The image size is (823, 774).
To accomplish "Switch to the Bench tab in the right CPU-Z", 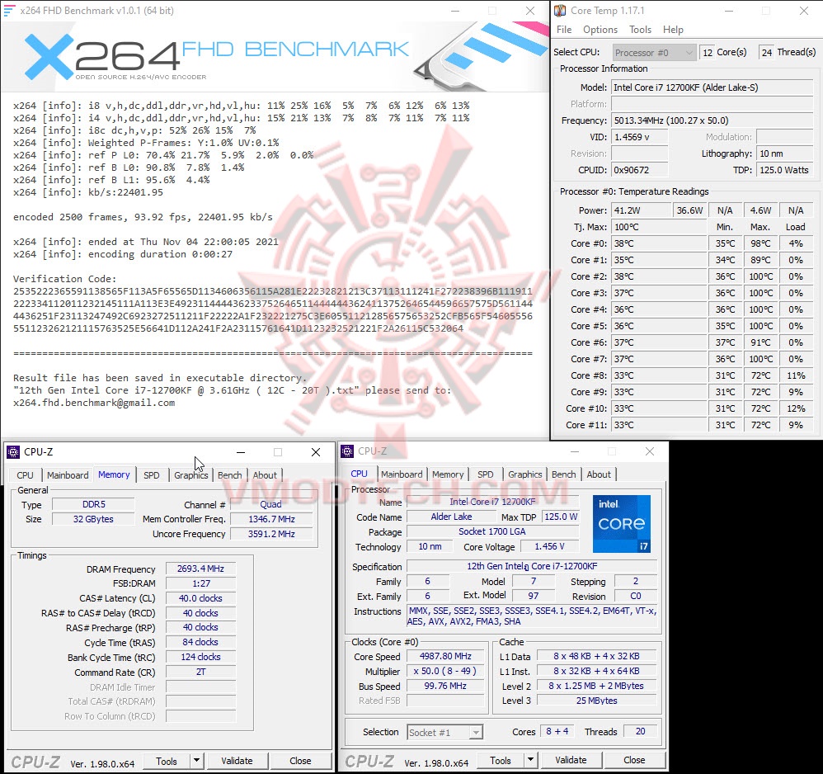I will click(563, 474).
